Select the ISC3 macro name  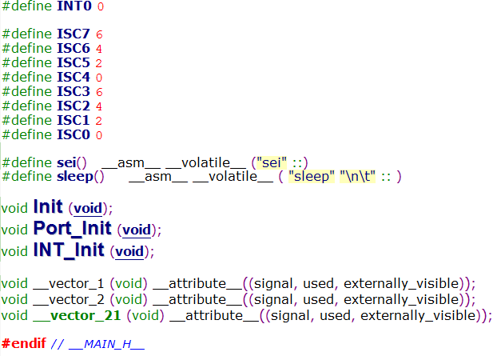coord(74,91)
